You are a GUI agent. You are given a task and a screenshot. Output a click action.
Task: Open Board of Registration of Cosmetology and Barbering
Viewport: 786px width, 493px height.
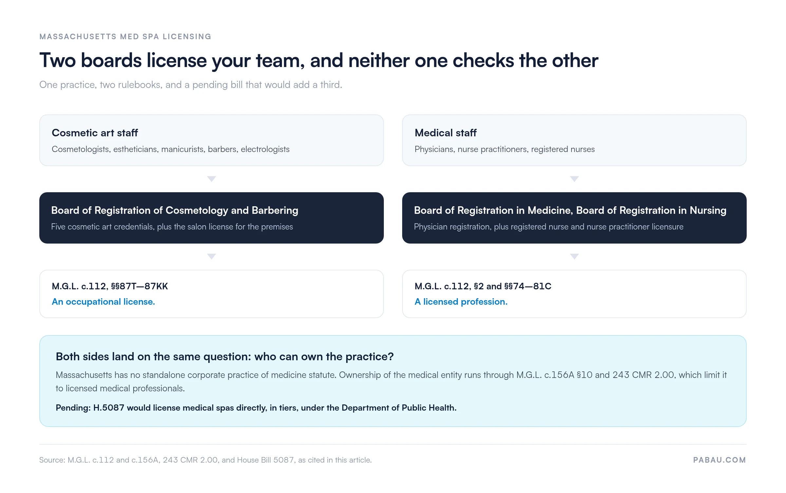pyautogui.click(x=212, y=218)
